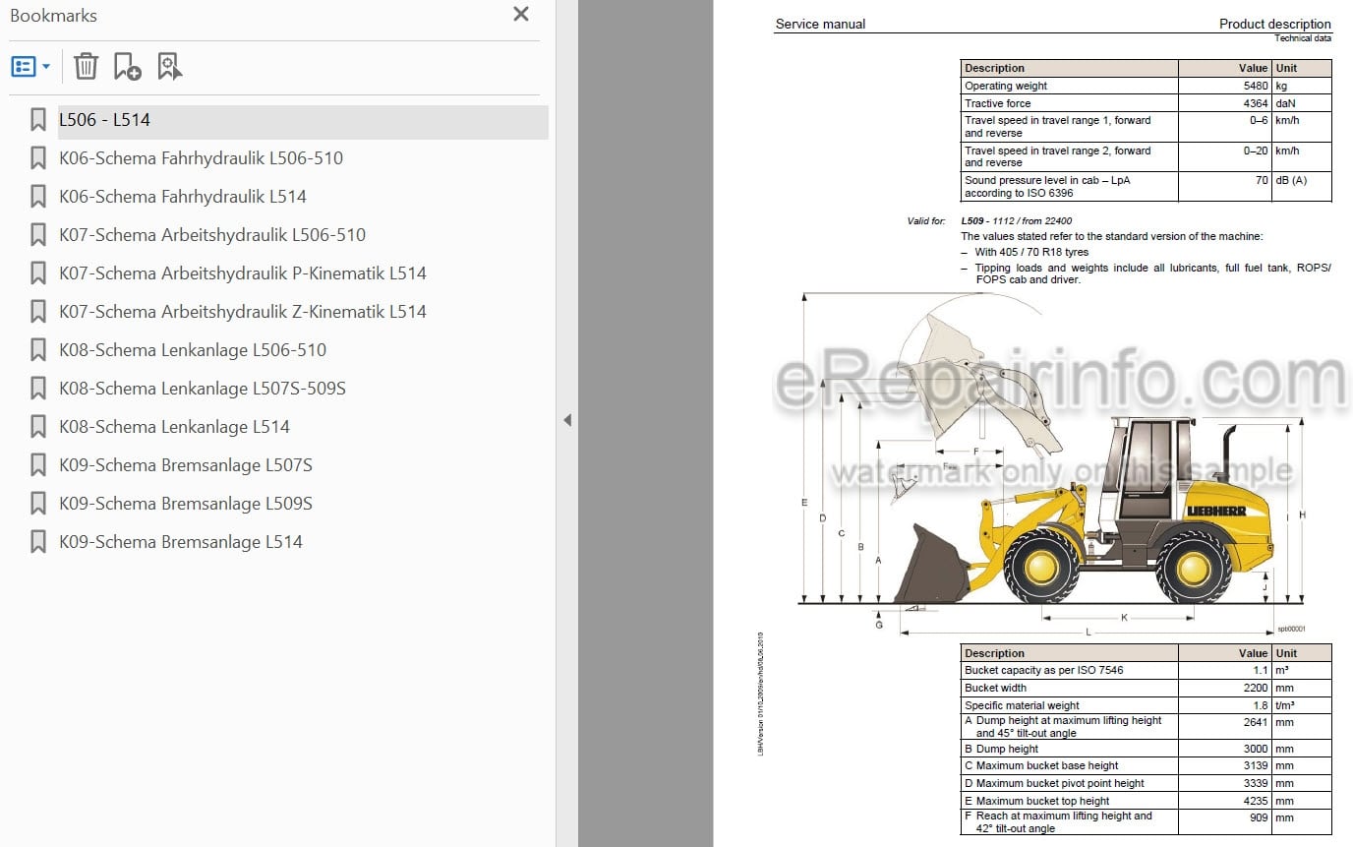This screenshot has height=847, width=1353.
Task: Click the 'Service manual' page header
Action: point(820,24)
